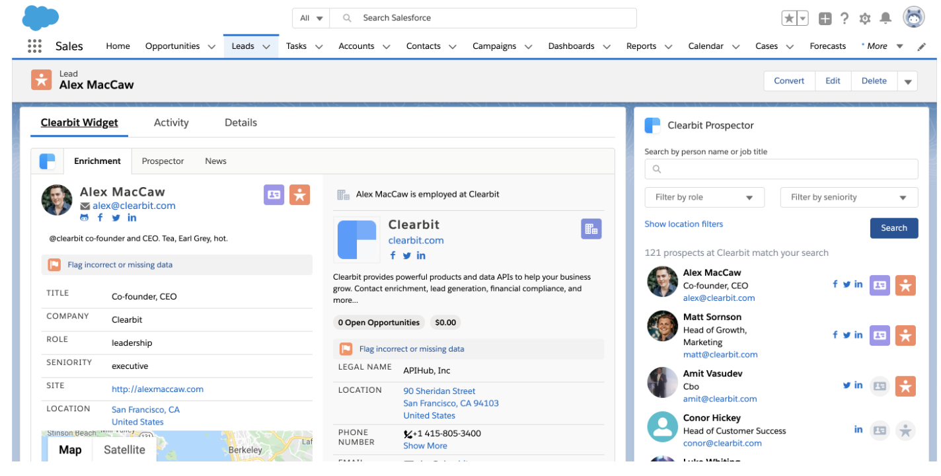Open the lead actions dropdown beside Delete

pos(907,81)
